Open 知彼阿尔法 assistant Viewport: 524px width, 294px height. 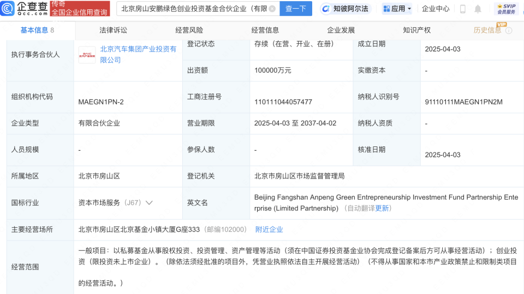point(345,9)
